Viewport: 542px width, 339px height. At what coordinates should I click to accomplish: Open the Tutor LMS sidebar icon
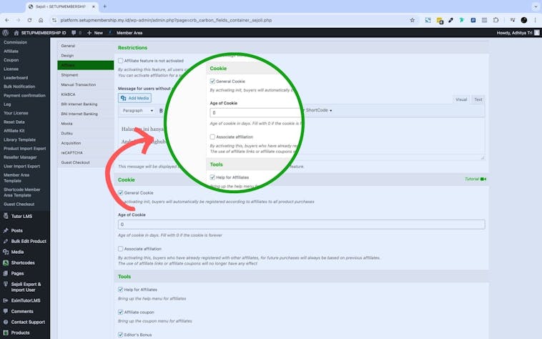pyautogui.click(x=6, y=216)
